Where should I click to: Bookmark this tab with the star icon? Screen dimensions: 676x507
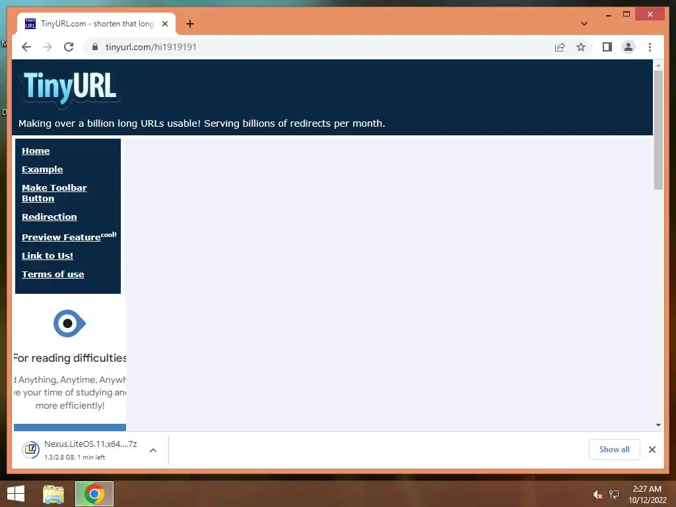[x=581, y=47]
